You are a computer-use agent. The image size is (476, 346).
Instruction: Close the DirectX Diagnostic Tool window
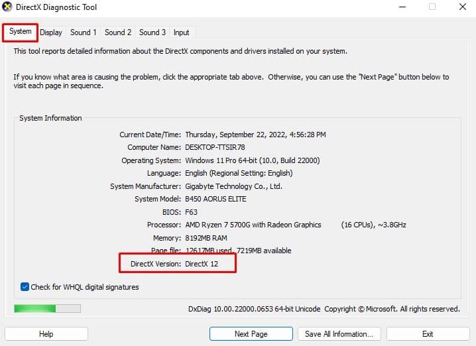tap(463, 7)
